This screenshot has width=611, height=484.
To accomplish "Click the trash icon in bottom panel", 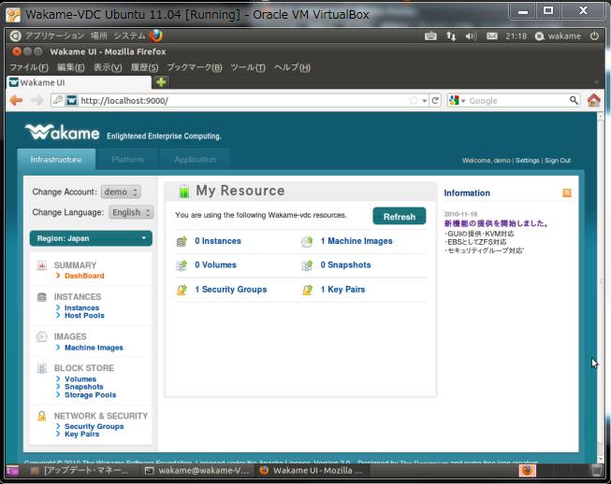I will click(x=596, y=470).
